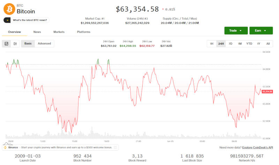Click the 24H Vol value $27.82B
The image size is (279, 165).
click(x=166, y=46)
